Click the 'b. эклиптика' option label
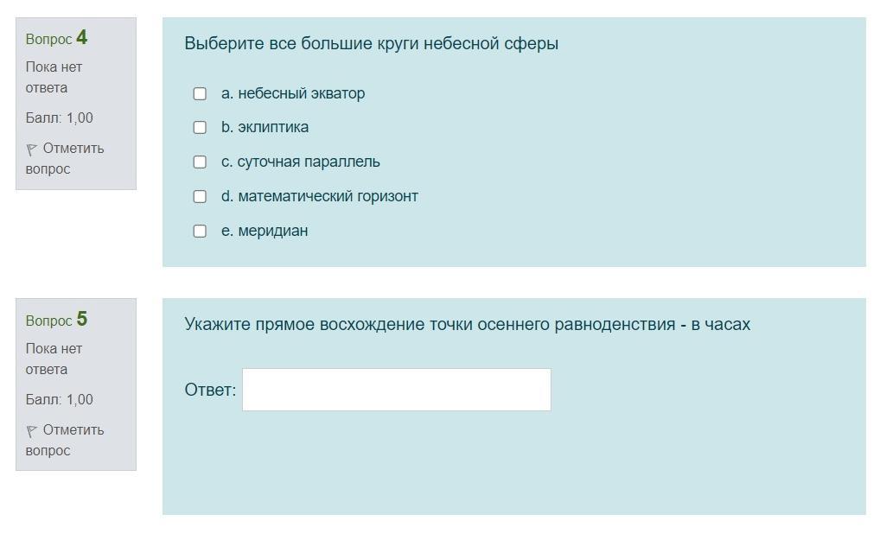Viewport: 886px width, 540px height. click(265, 128)
